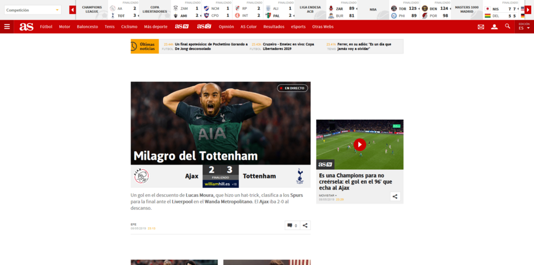Click the search magnifier icon

(508, 27)
